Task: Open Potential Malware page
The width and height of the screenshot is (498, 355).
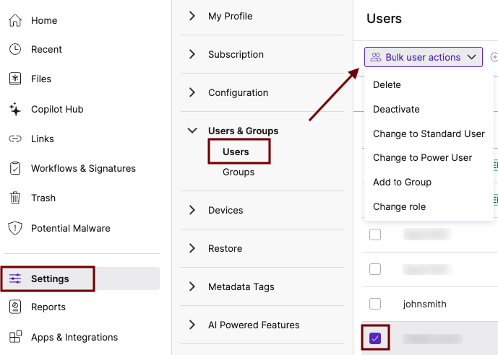Action: (71, 228)
